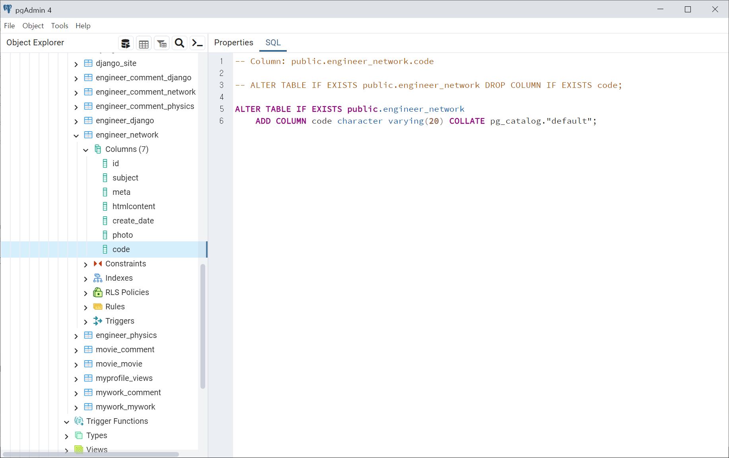Select the meta column
This screenshot has width=729, height=458.
click(x=121, y=192)
